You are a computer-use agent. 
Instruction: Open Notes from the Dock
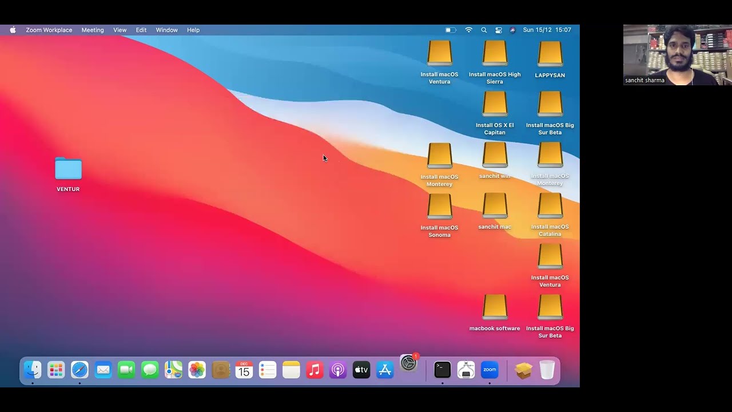291,370
